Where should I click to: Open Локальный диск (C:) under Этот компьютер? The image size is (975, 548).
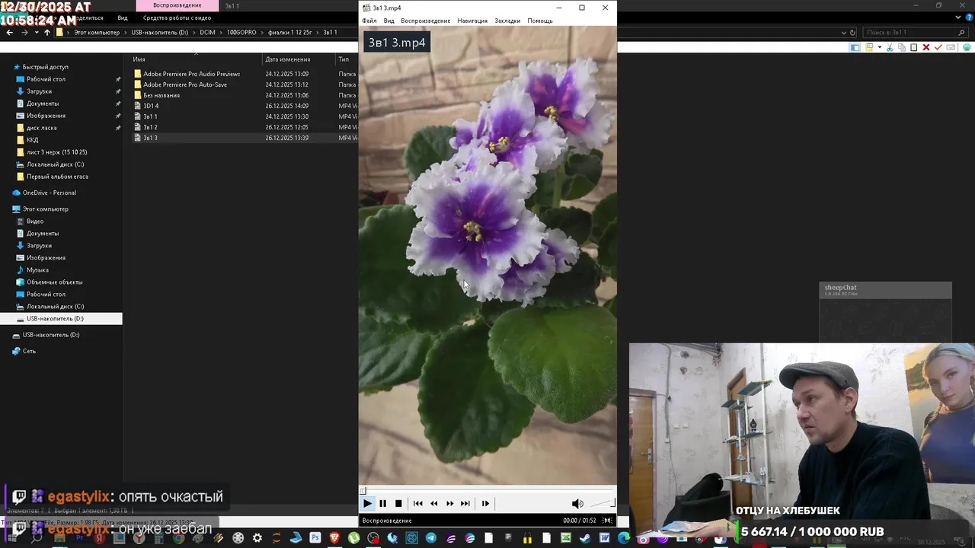pyautogui.click(x=55, y=307)
